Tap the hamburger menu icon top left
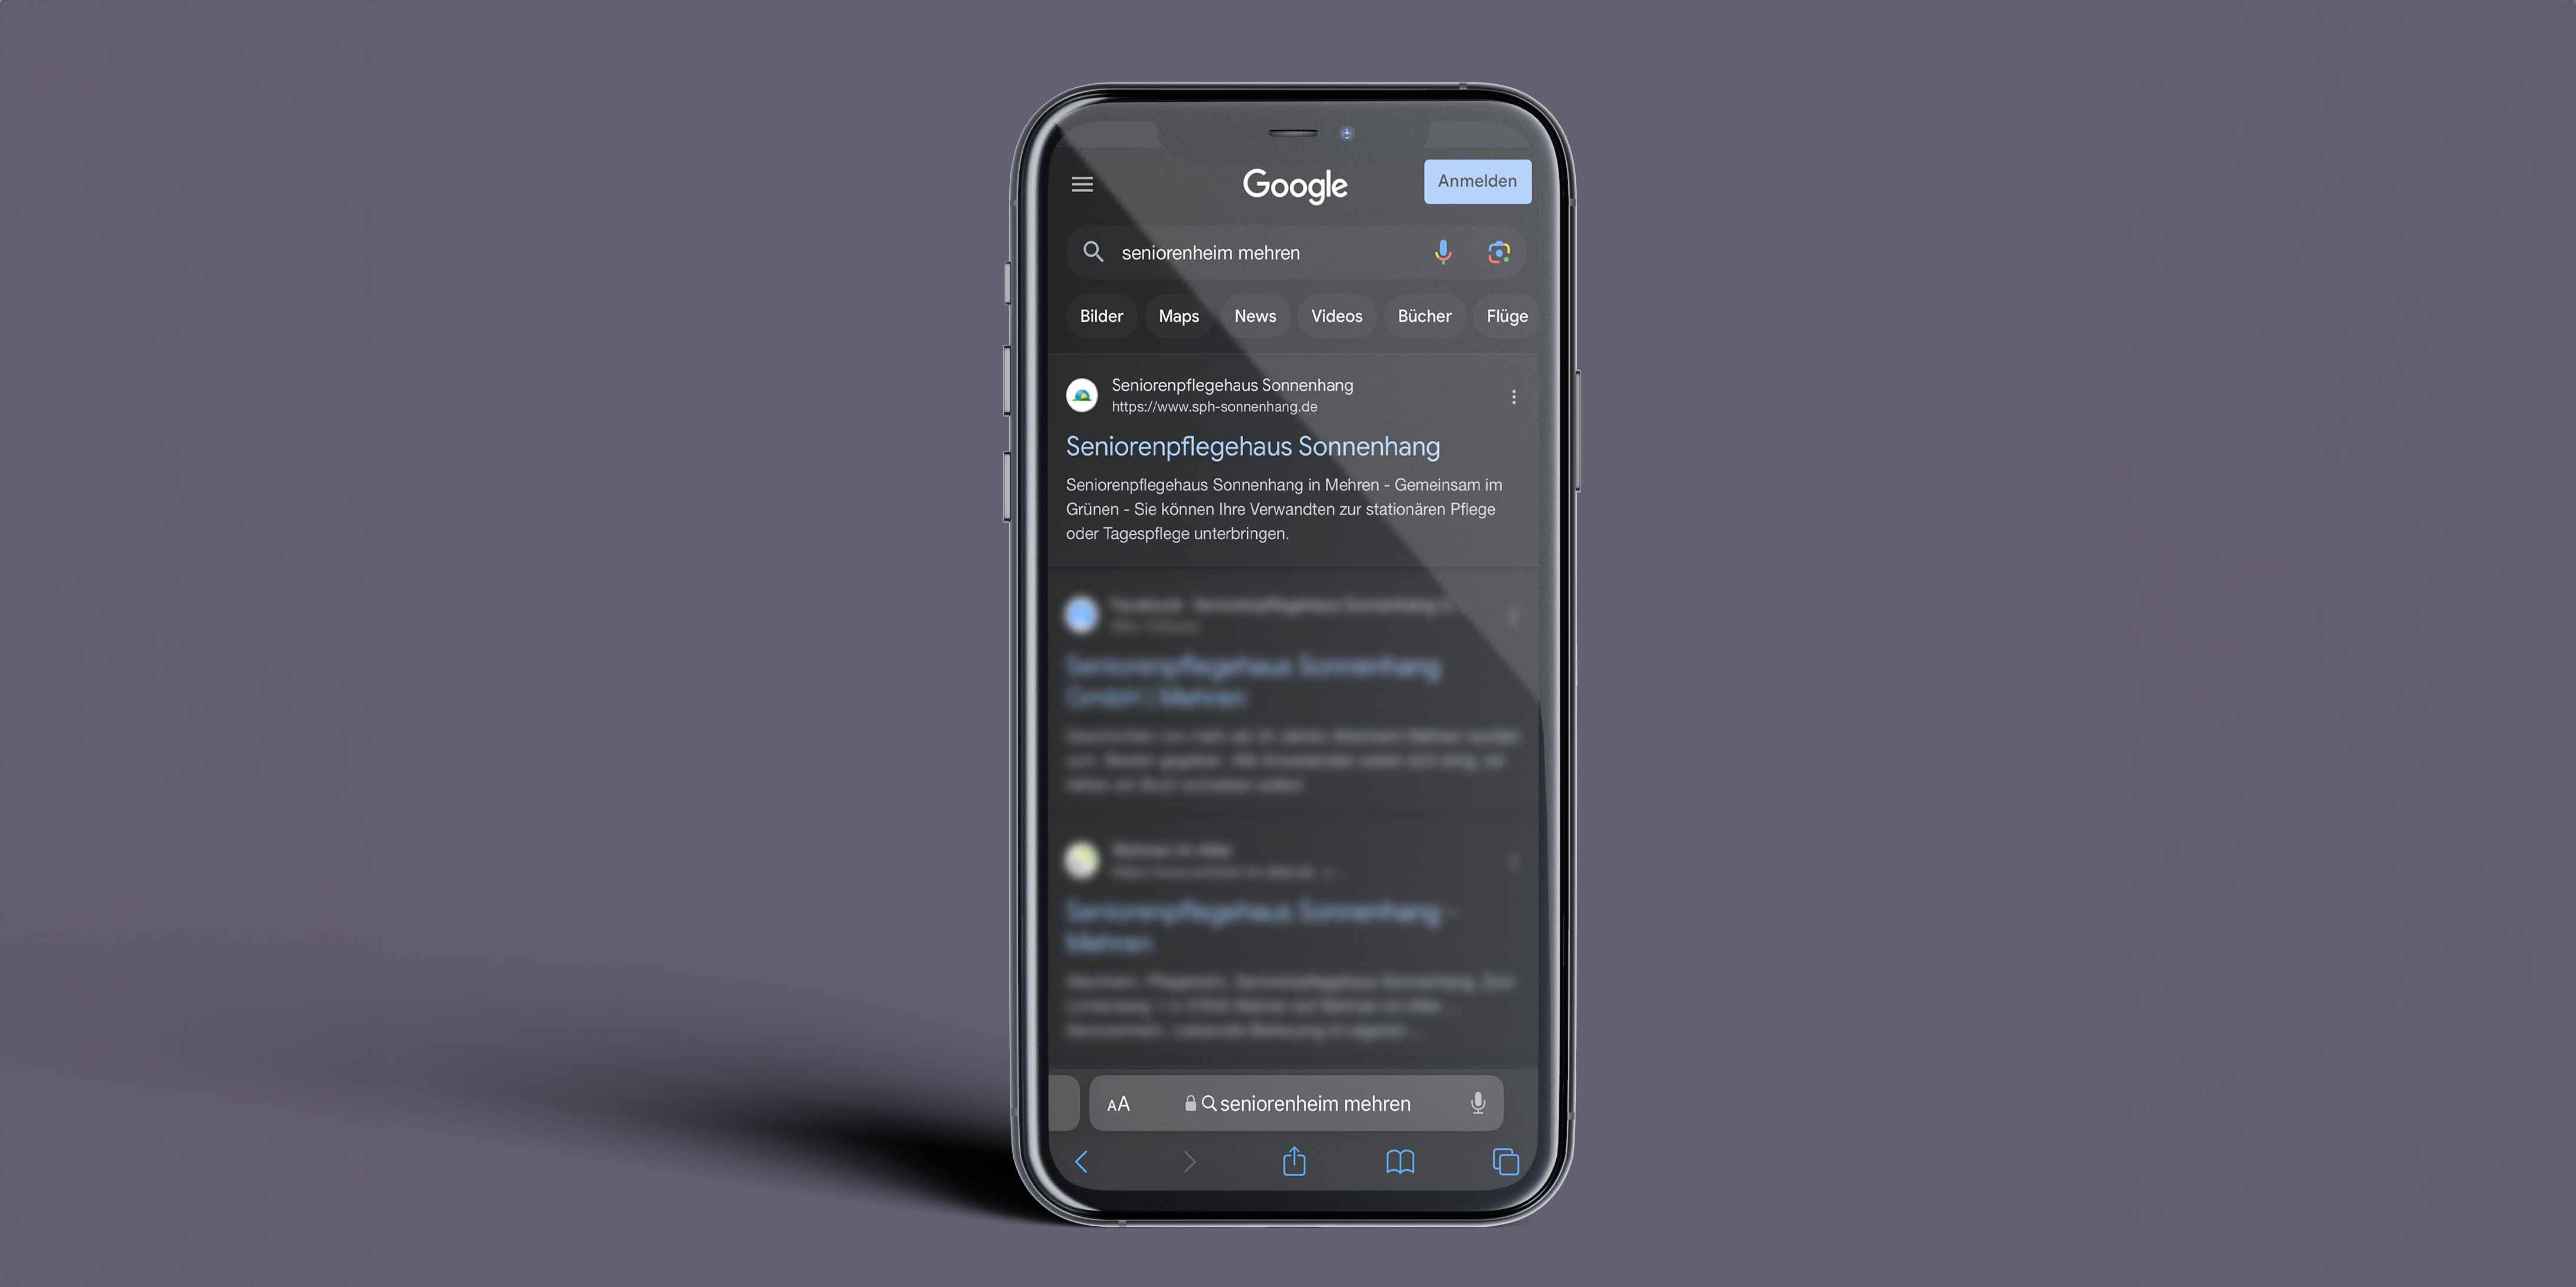Image resolution: width=2576 pixels, height=1287 pixels. tap(1083, 182)
